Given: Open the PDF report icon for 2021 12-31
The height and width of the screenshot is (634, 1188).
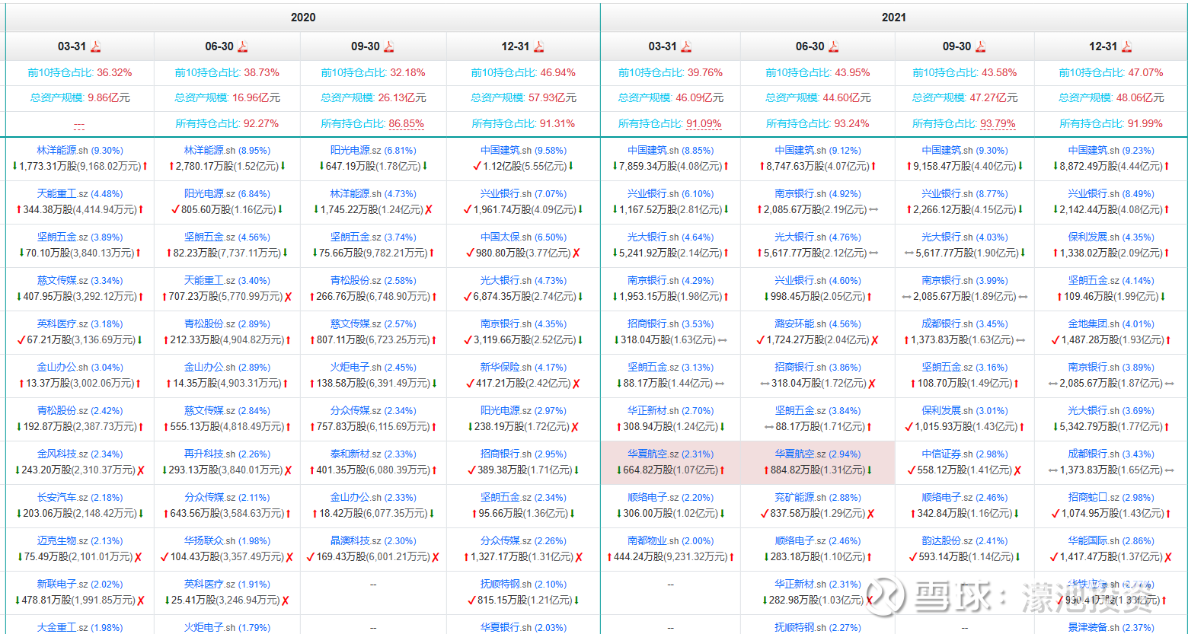Looking at the screenshot, I should point(1126,46).
